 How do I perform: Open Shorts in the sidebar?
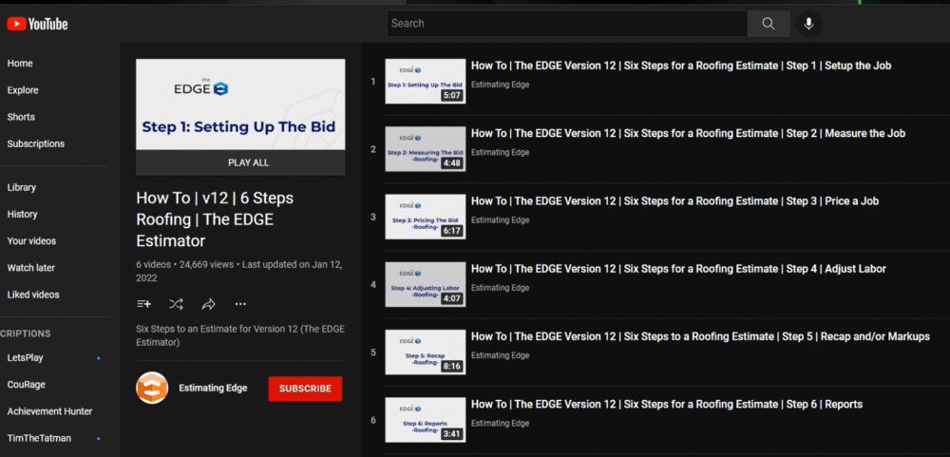click(21, 116)
